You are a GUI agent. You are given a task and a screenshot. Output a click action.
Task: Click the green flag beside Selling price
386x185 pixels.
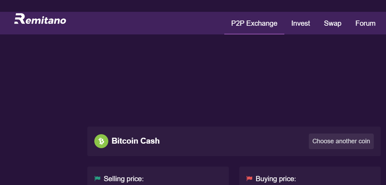click(97, 179)
